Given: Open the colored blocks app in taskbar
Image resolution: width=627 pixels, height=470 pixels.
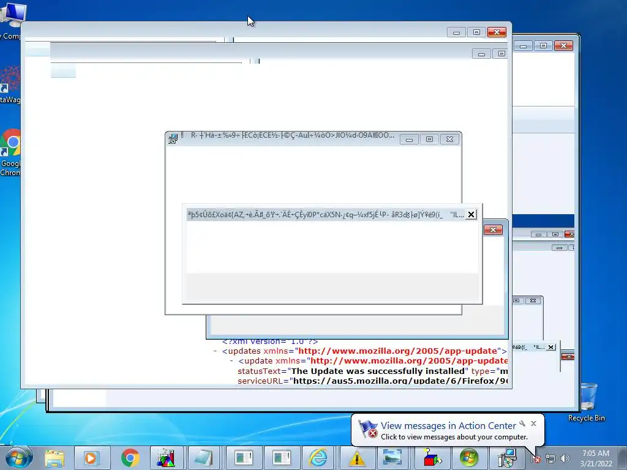Looking at the screenshot, I should coord(432,458).
